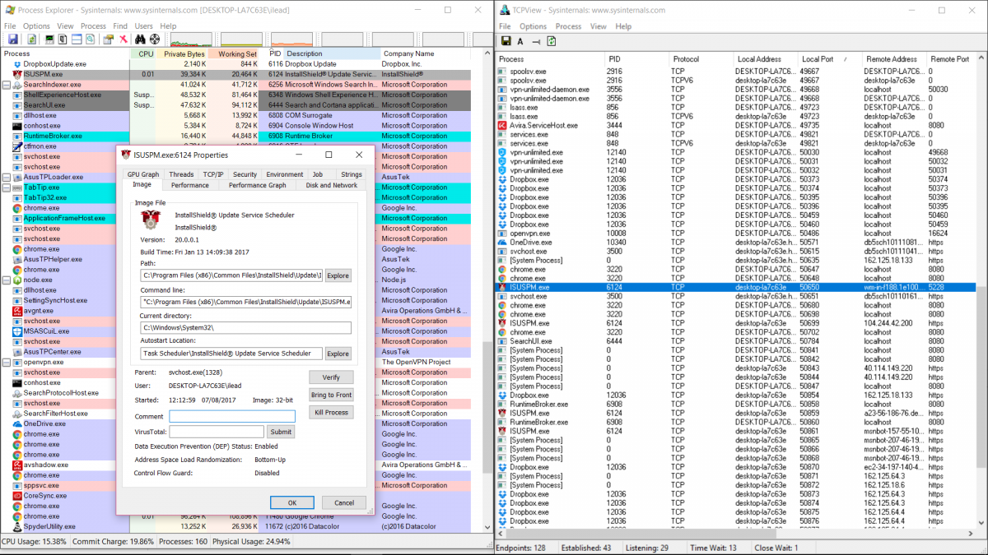The image size is (988, 555).
Task: Open Strings tab in Properties dialog
Action: 352,174
